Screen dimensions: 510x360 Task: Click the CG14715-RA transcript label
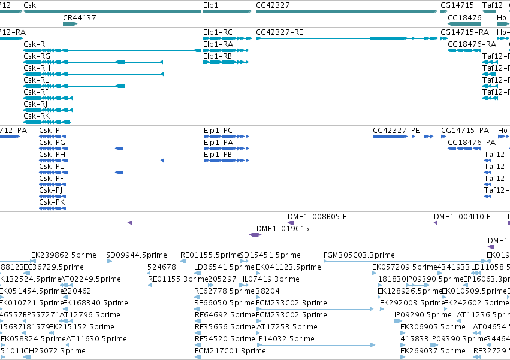point(465,32)
